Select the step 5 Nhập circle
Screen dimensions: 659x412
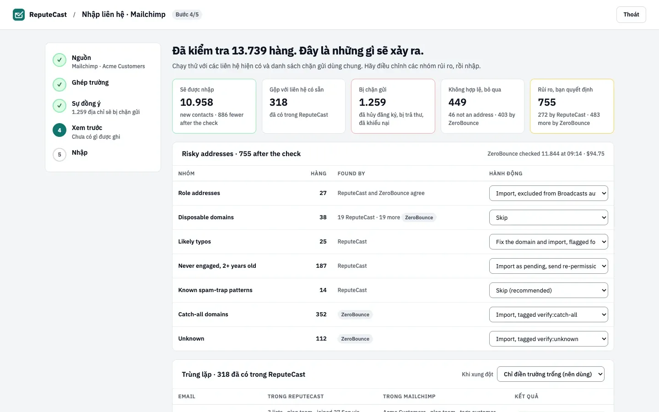click(x=59, y=155)
